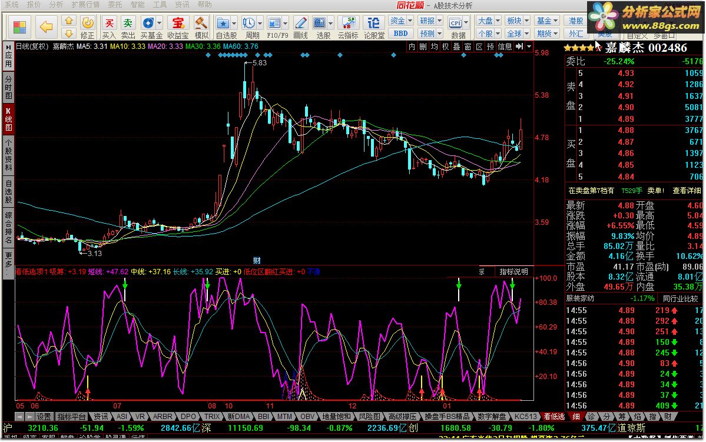This screenshot has height=442, width=706.
Task: Click the colorful home grid icon
Action: tap(19, 28)
